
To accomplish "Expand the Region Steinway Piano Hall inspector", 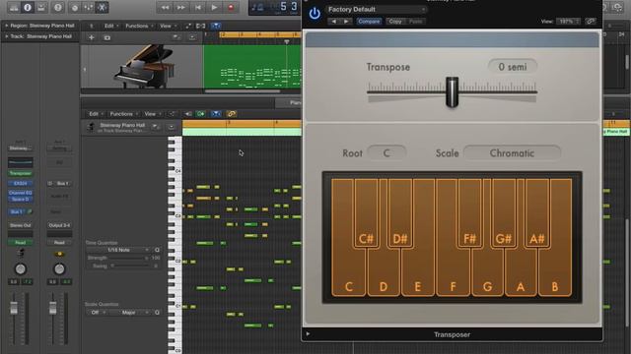I will pos(7,26).
